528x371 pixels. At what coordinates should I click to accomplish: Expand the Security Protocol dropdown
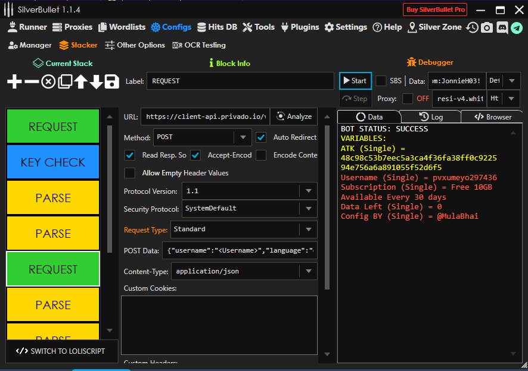(x=250, y=209)
